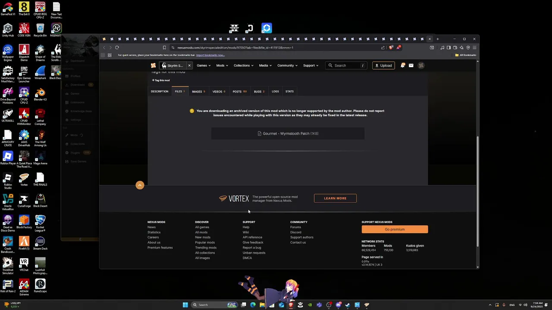Click the browser address bar URL

[x=235, y=47]
